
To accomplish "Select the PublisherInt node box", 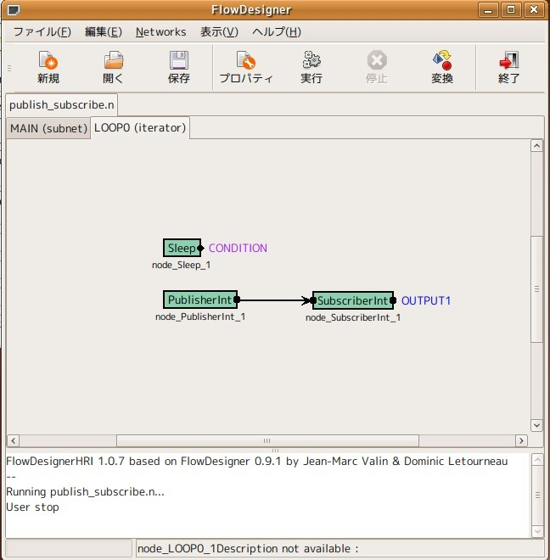I will (x=200, y=300).
